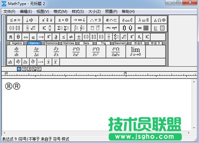
Task: Open the 预置(P) menu
Action: (x=111, y=11)
